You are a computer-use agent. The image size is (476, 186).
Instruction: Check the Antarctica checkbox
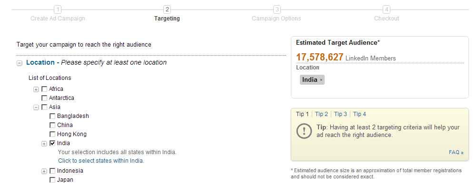[44, 98]
